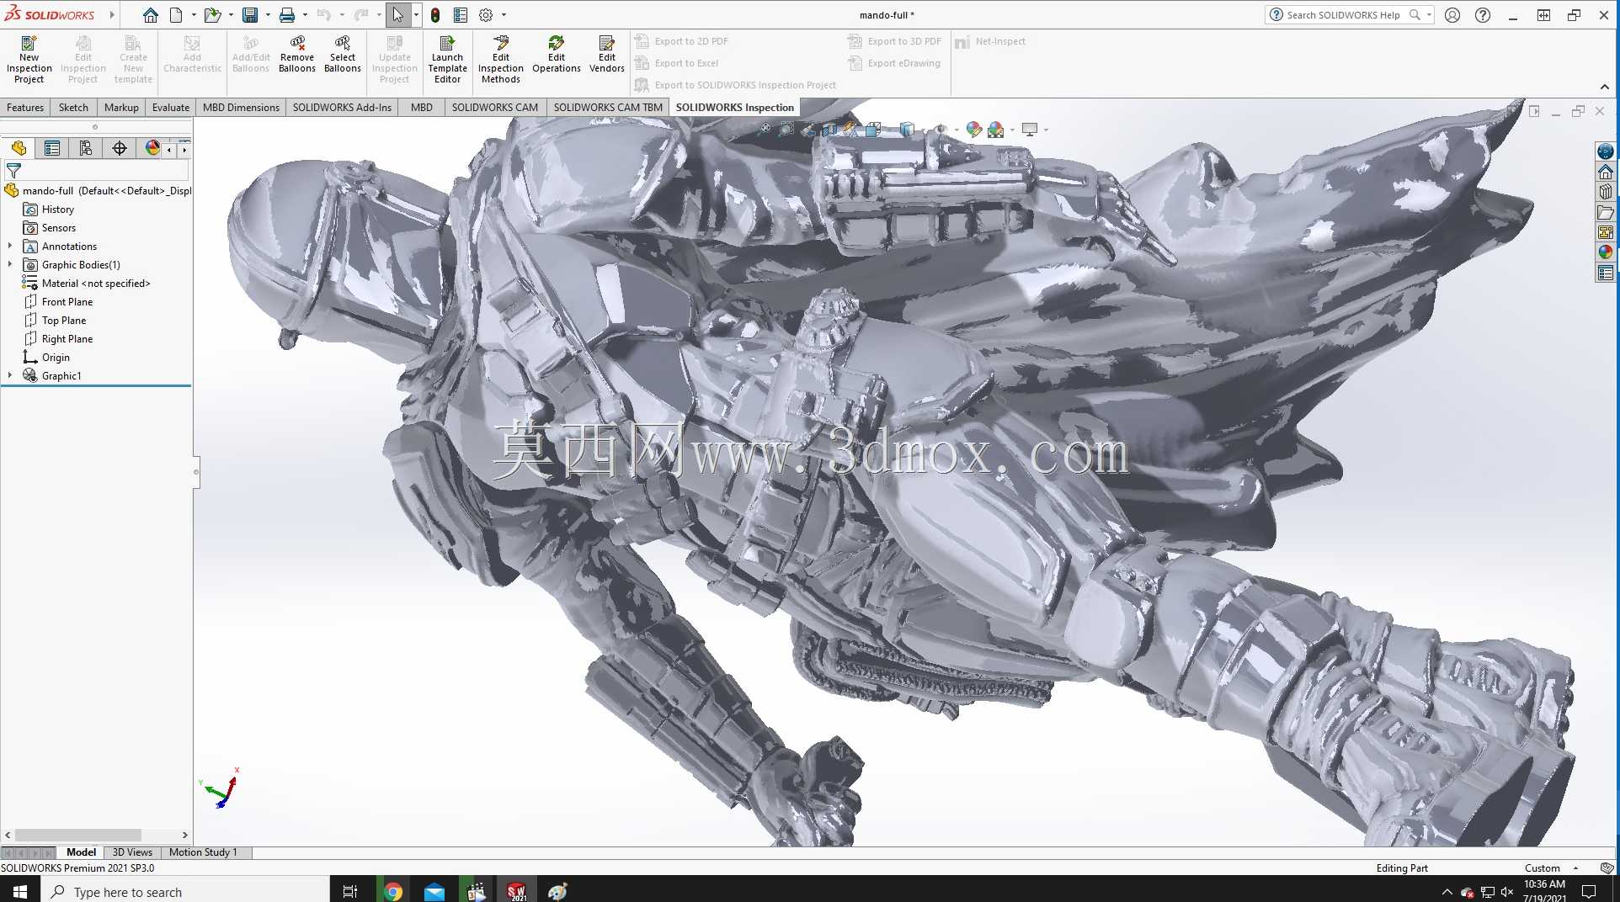Activate the Select cursor tool
This screenshot has height=902, width=1620.
[397, 15]
